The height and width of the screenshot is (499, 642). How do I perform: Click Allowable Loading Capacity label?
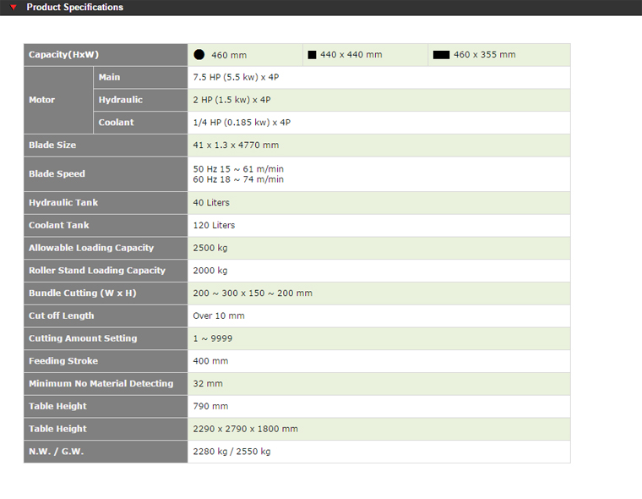pyautogui.click(x=91, y=248)
